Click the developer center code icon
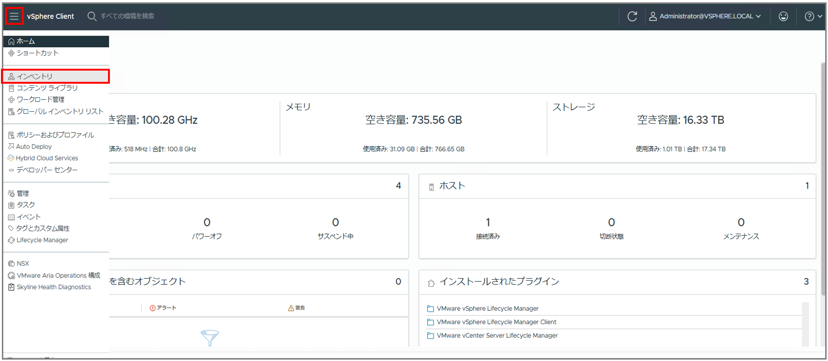 tap(11, 170)
